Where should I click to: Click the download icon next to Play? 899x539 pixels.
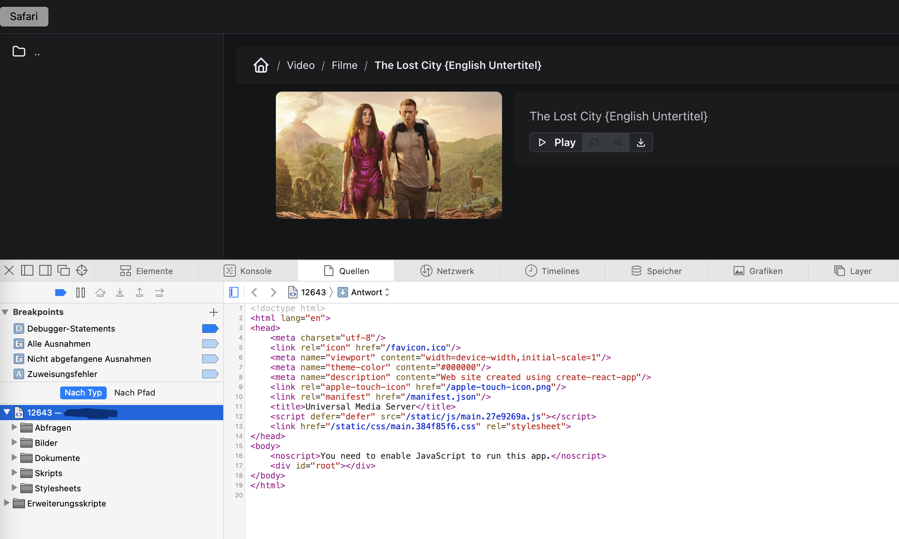tap(641, 142)
